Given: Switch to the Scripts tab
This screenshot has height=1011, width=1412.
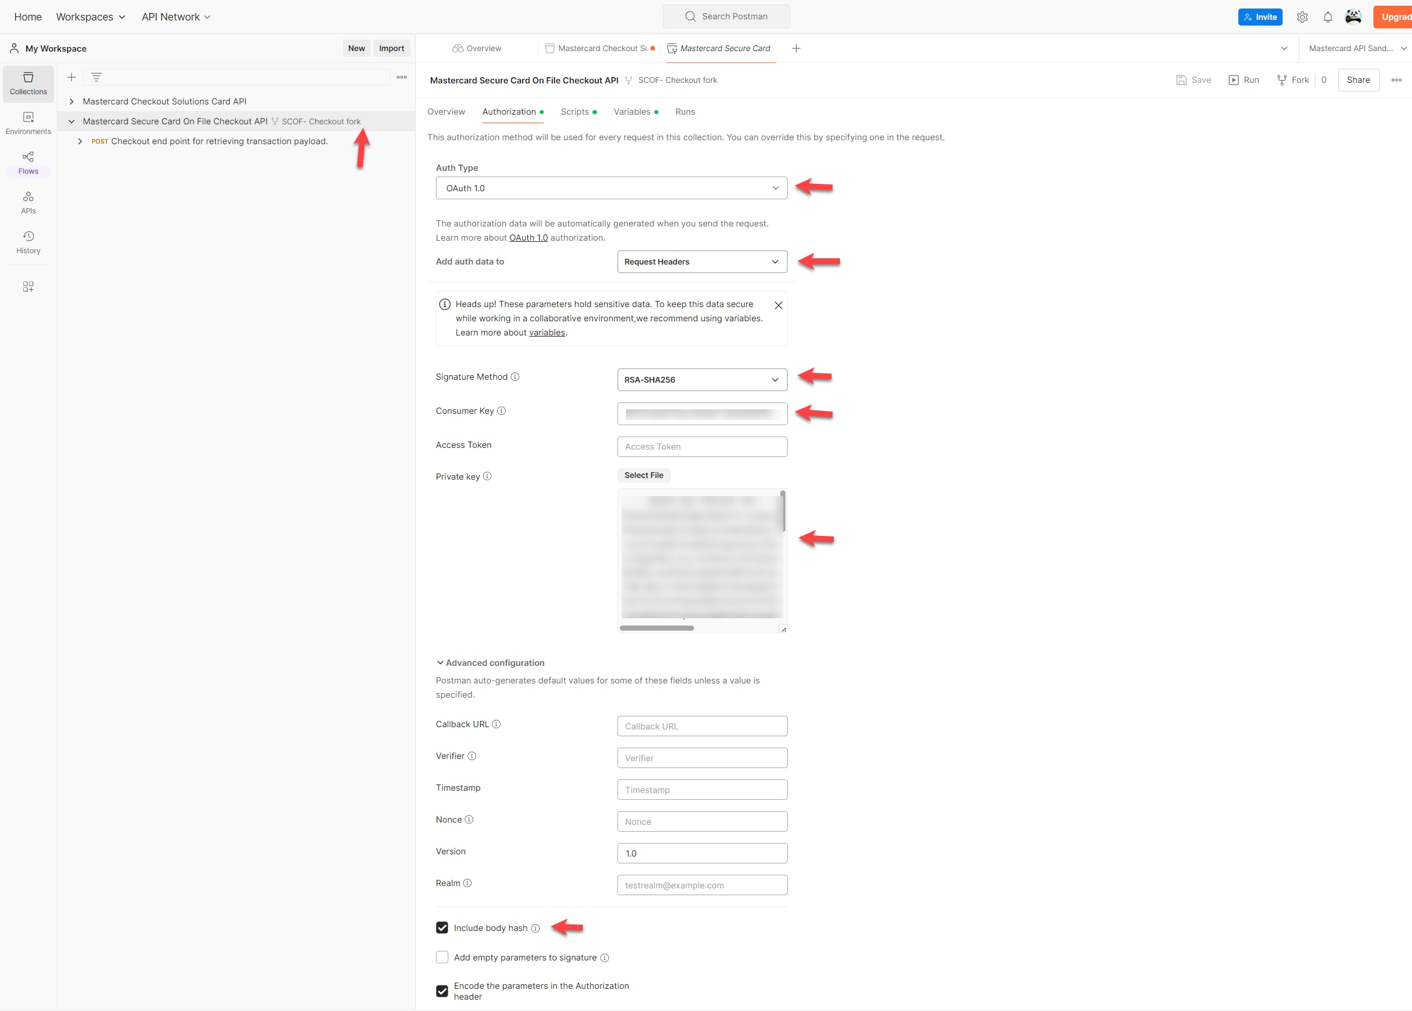Looking at the screenshot, I should (579, 112).
